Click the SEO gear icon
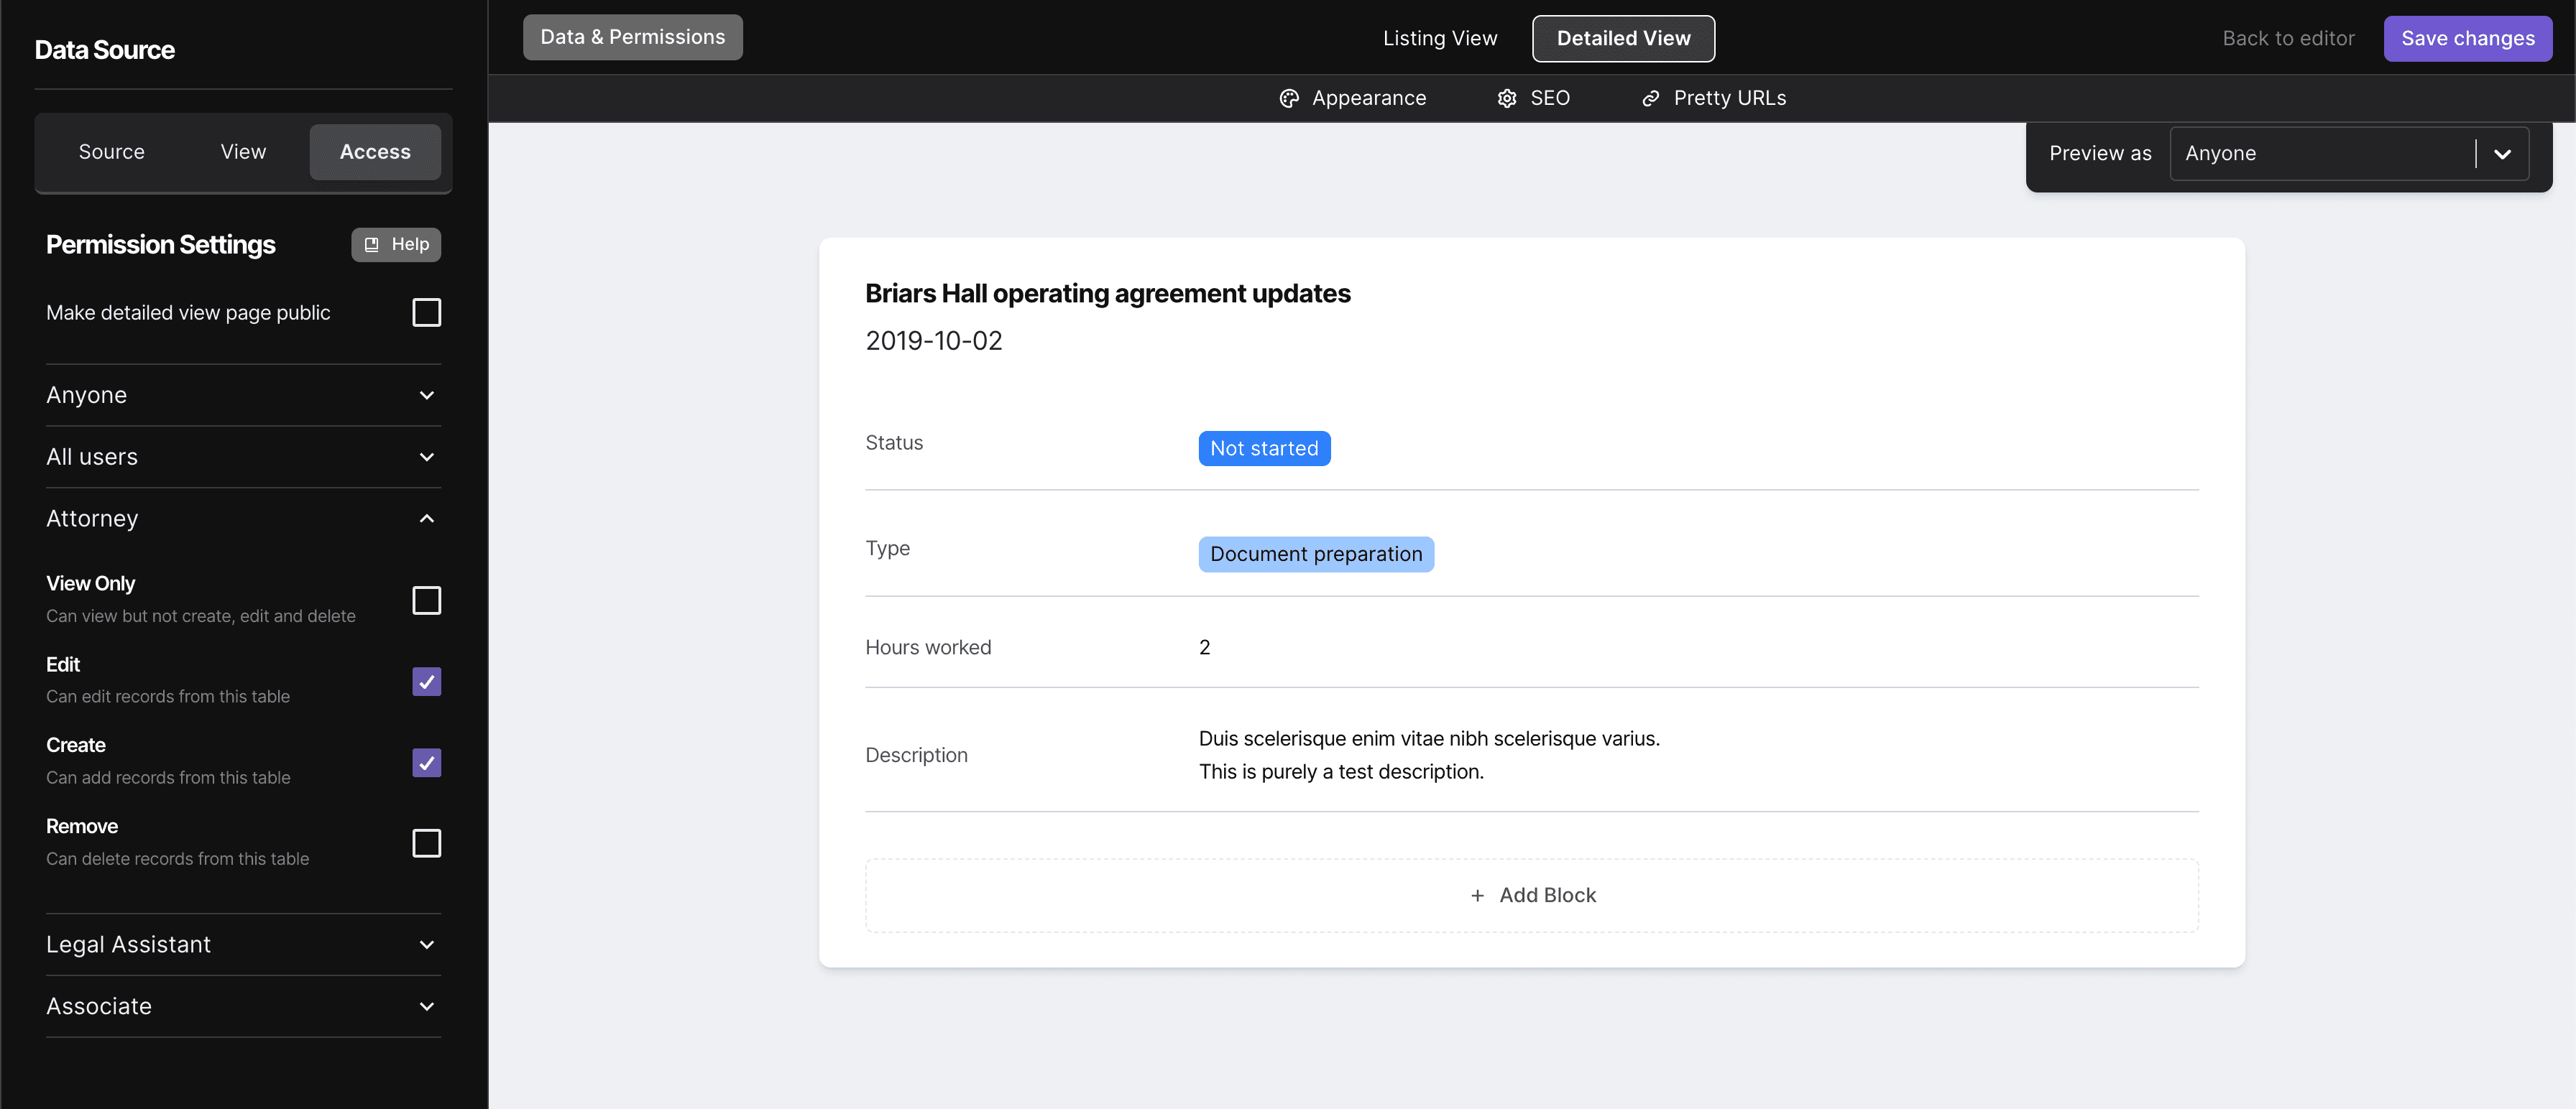The image size is (2576, 1109). tap(1507, 98)
